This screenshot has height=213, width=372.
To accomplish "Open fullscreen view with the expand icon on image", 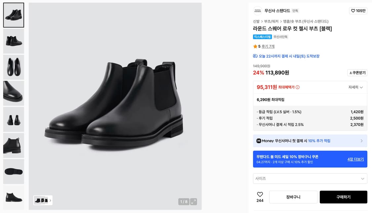I will point(194,201).
